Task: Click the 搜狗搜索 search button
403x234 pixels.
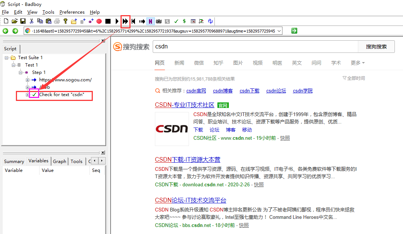Action: point(376,47)
